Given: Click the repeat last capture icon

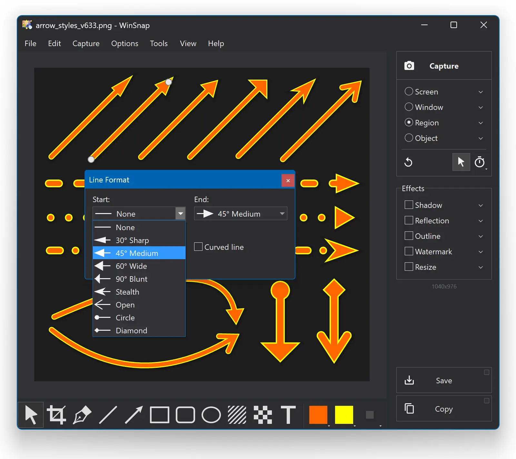Looking at the screenshot, I should [x=408, y=162].
